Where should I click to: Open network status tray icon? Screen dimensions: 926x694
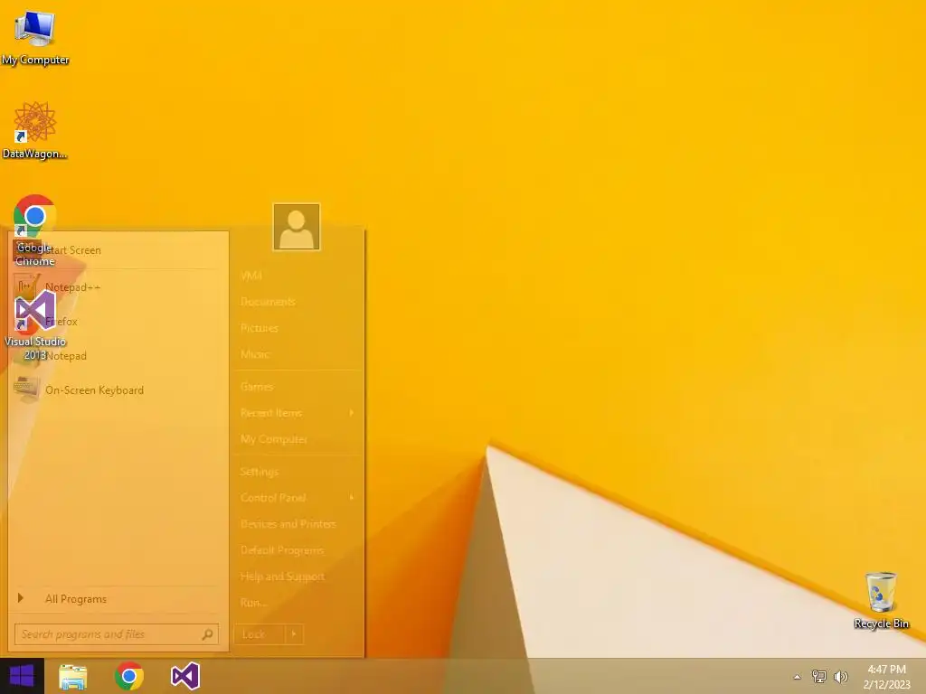click(819, 676)
